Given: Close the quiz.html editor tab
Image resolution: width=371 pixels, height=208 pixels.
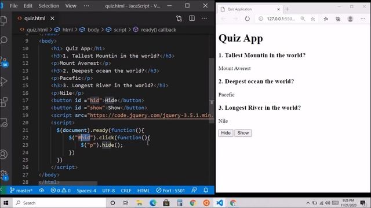Looking at the screenshot, I should [x=52, y=18].
